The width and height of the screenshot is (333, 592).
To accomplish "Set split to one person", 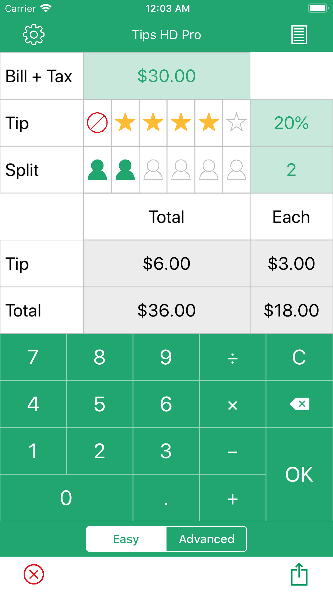I will pos(97,170).
